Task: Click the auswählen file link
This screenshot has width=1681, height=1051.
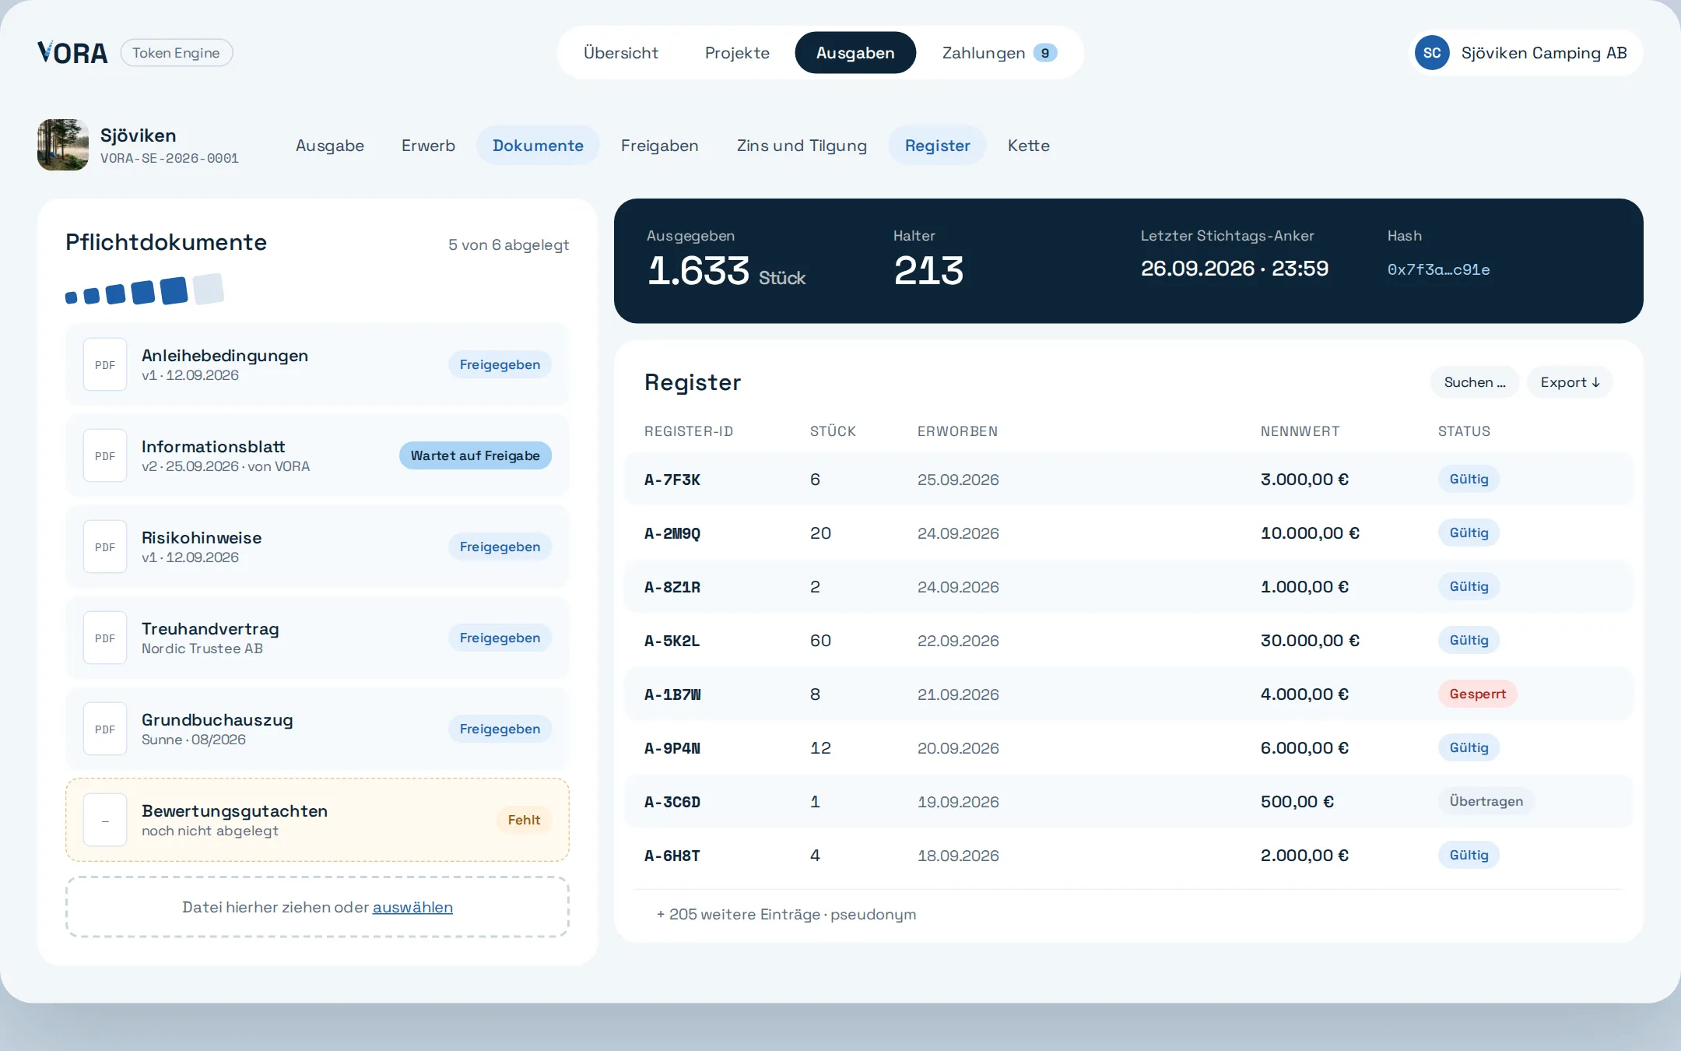Action: [x=412, y=907]
